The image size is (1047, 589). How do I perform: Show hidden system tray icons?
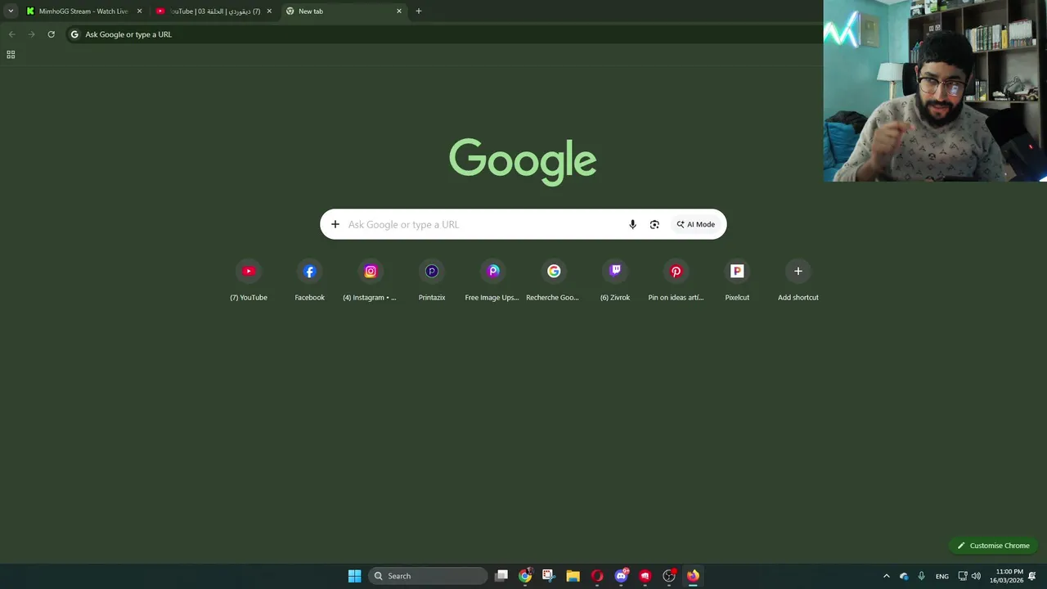tap(886, 576)
